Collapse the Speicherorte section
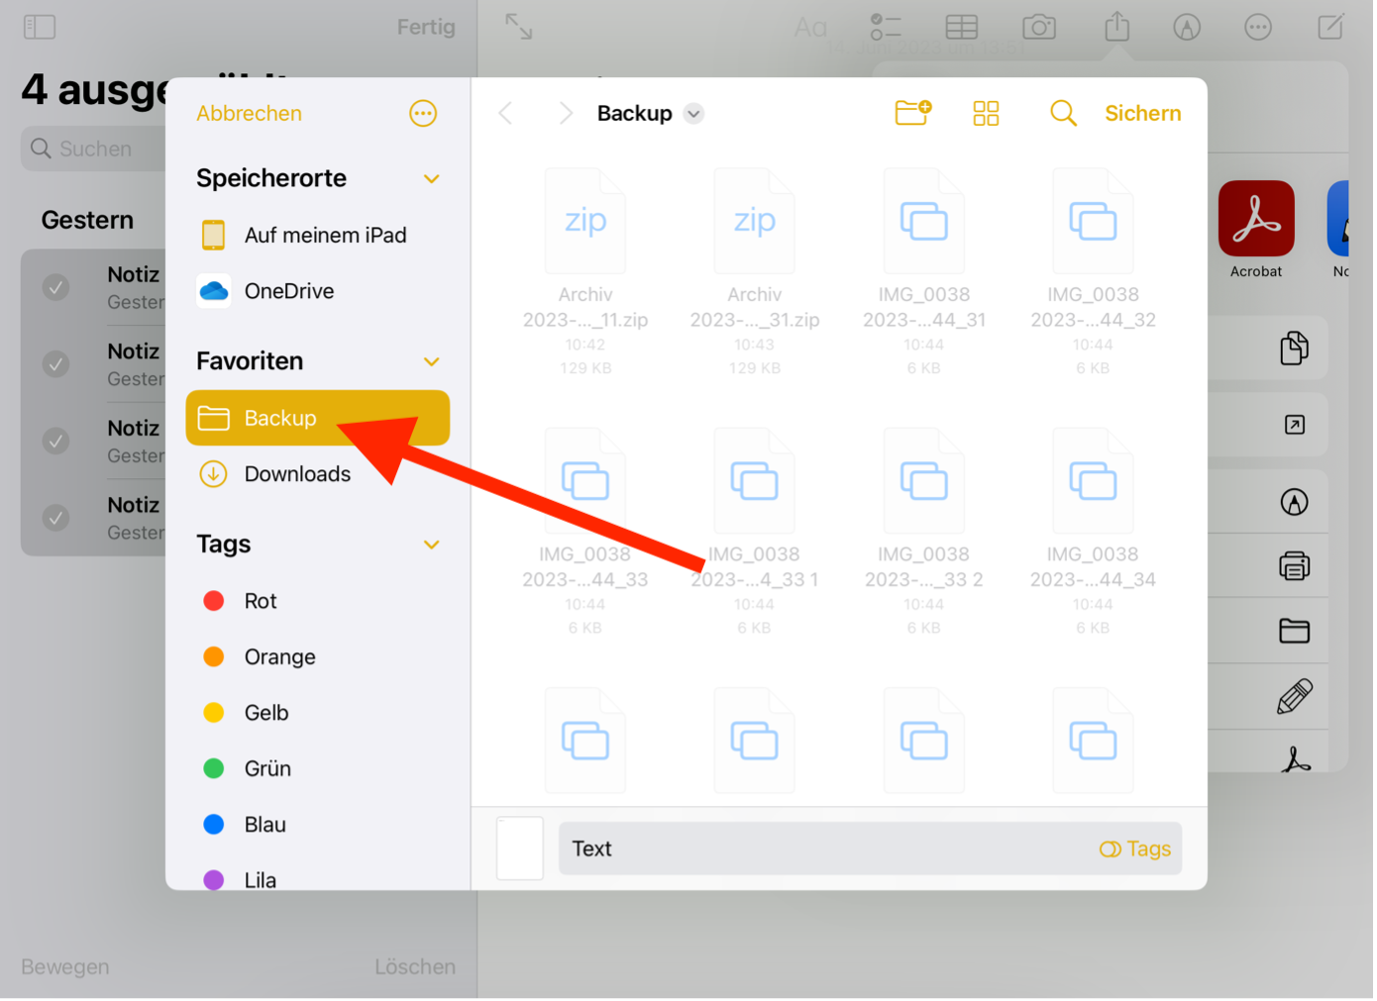1377x1001 pixels. coord(431,179)
